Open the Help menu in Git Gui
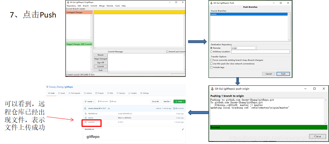Screen dimensions: 329x144 coord(124,6)
